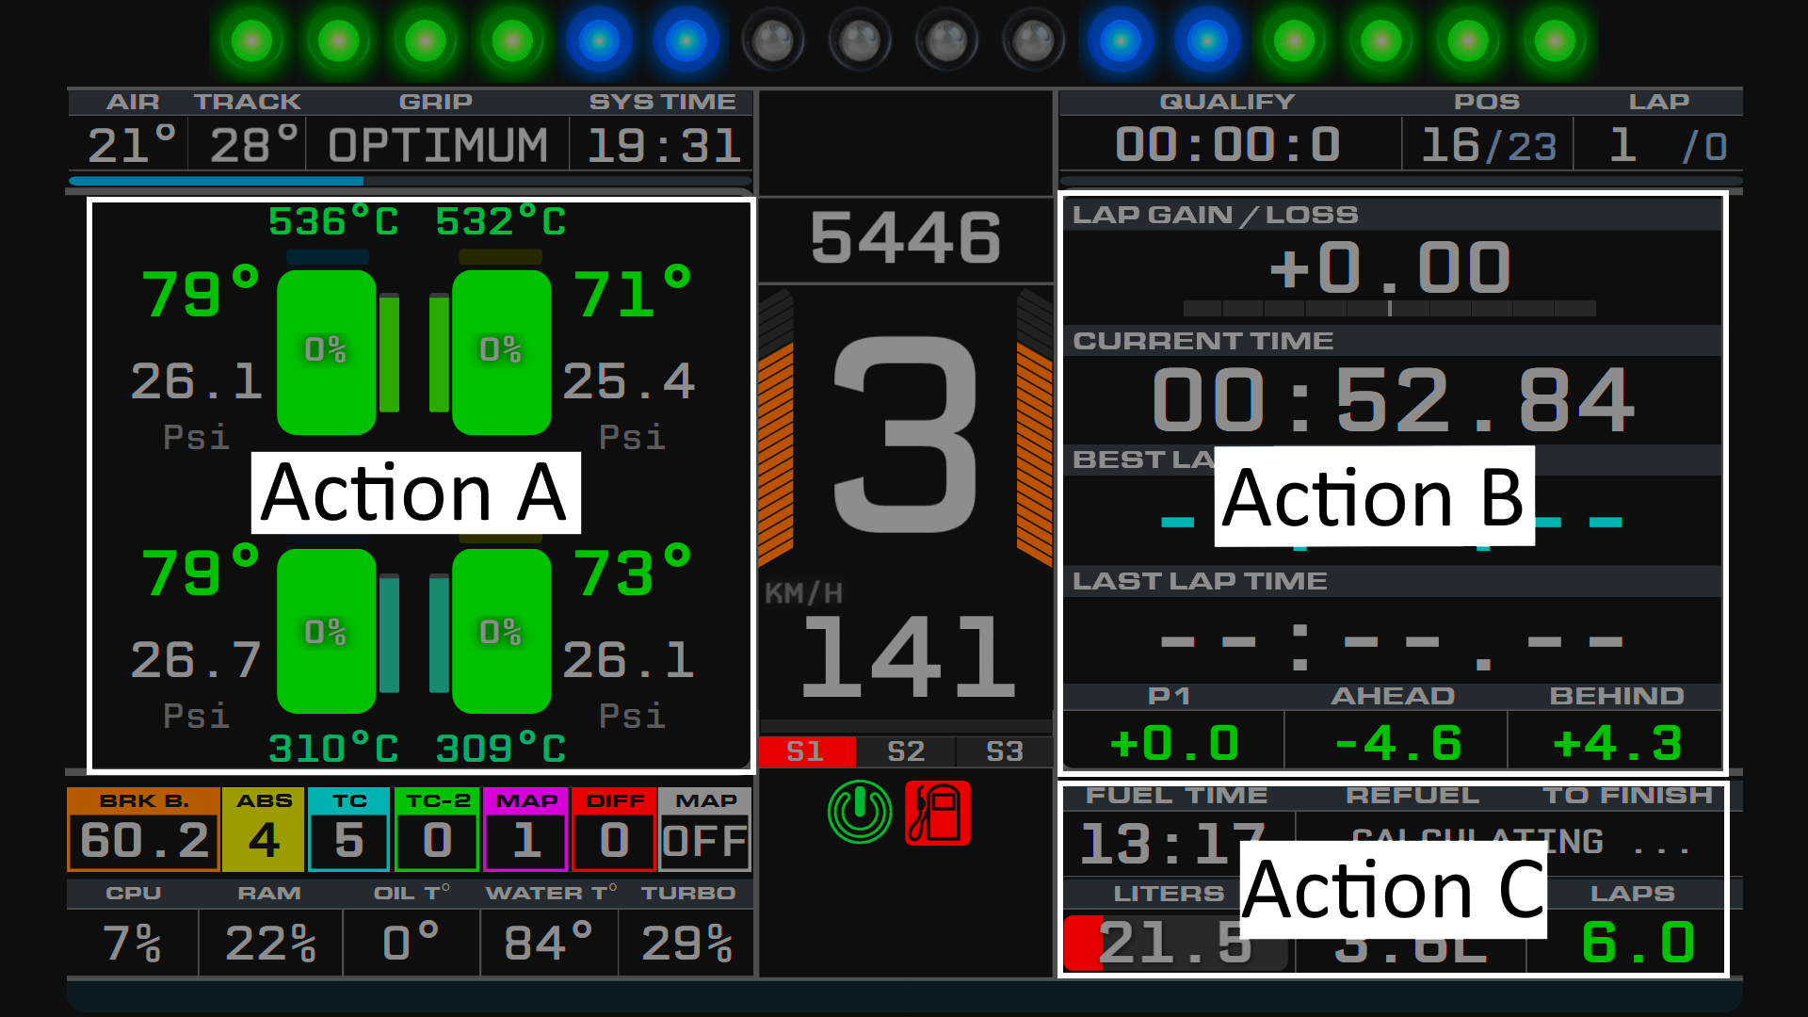Click the red fuel pump warning icon

click(x=937, y=813)
